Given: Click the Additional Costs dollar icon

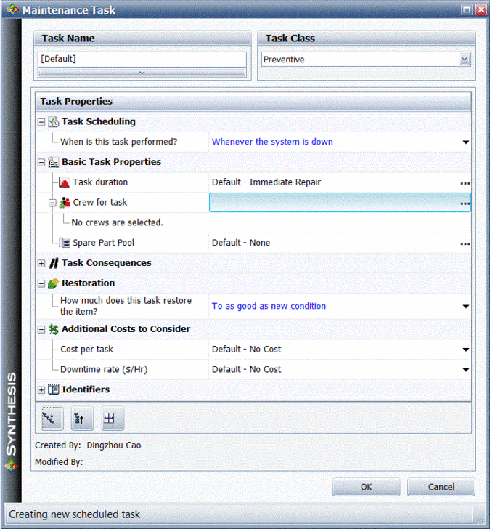Looking at the screenshot, I should (x=53, y=329).
